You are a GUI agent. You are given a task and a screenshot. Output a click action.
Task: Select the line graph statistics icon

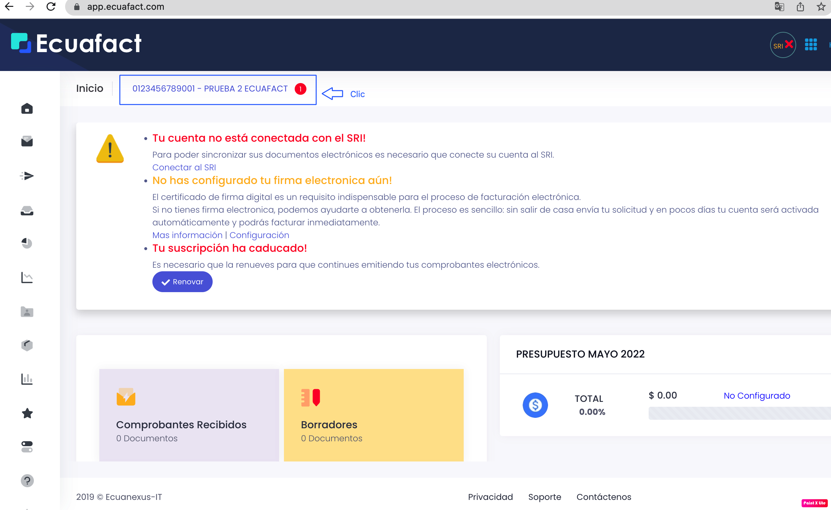(27, 277)
